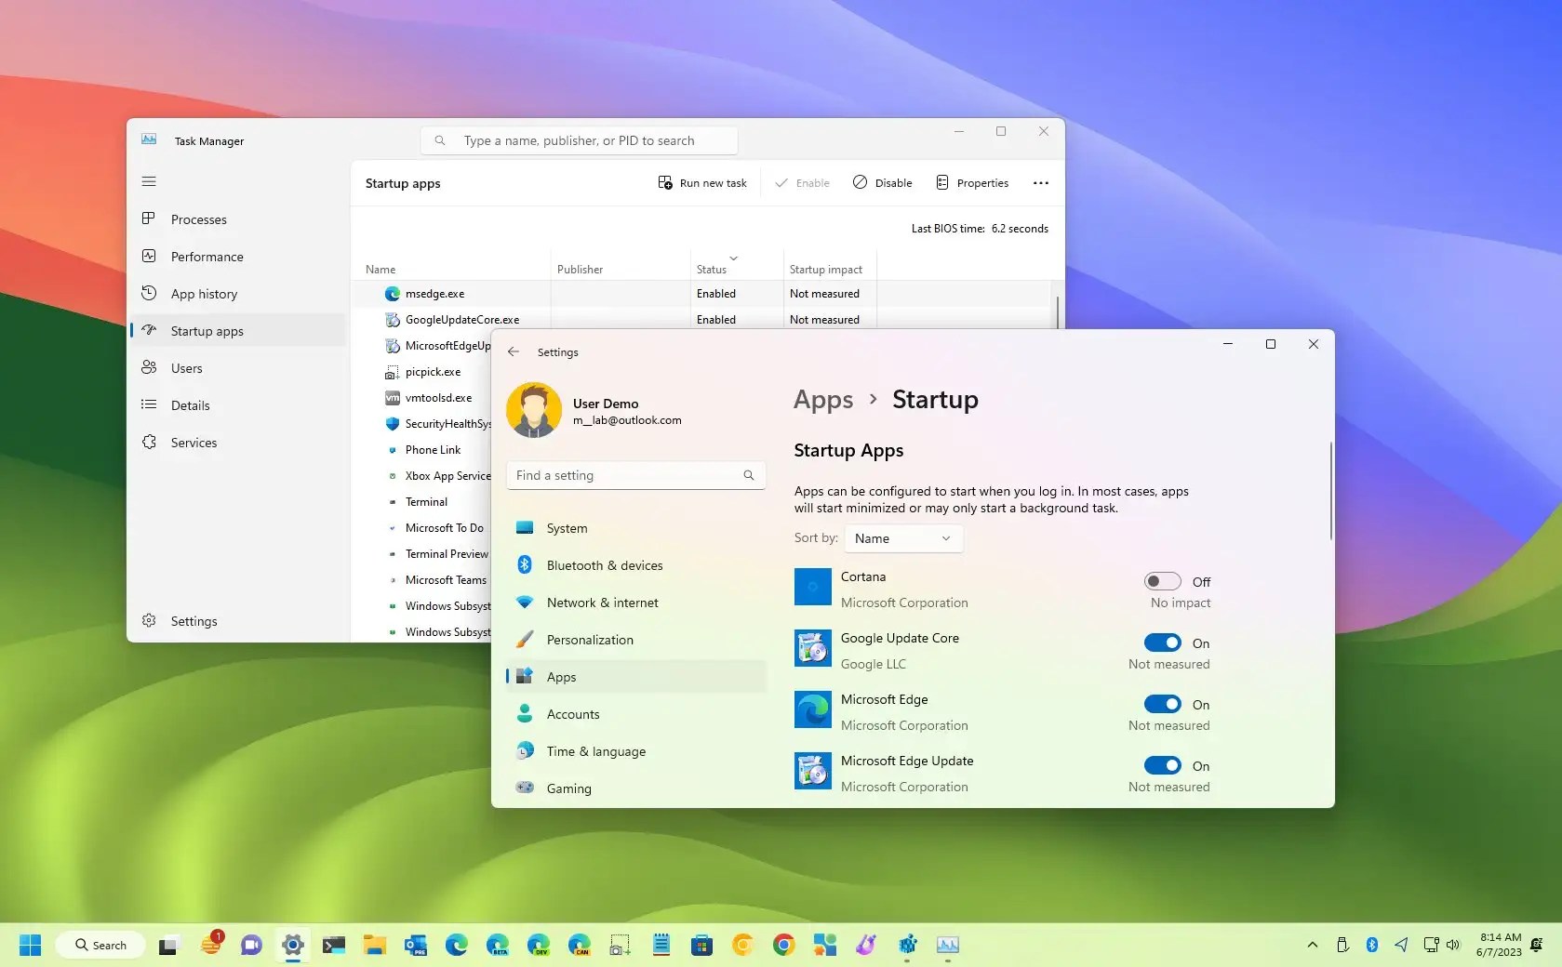
Task: Open the Sort by Name dropdown
Action: pyautogui.click(x=901, y=538)
